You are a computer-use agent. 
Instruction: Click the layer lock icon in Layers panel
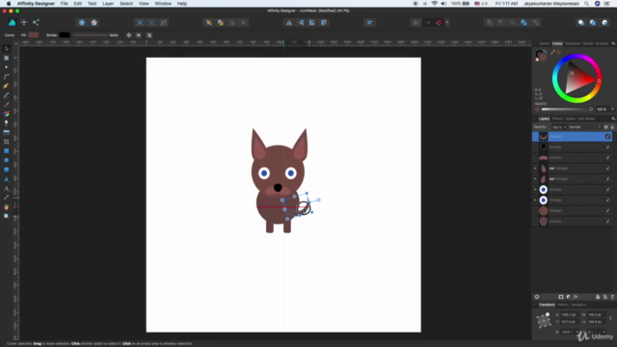pyautogui.click(x=612, y=127)
